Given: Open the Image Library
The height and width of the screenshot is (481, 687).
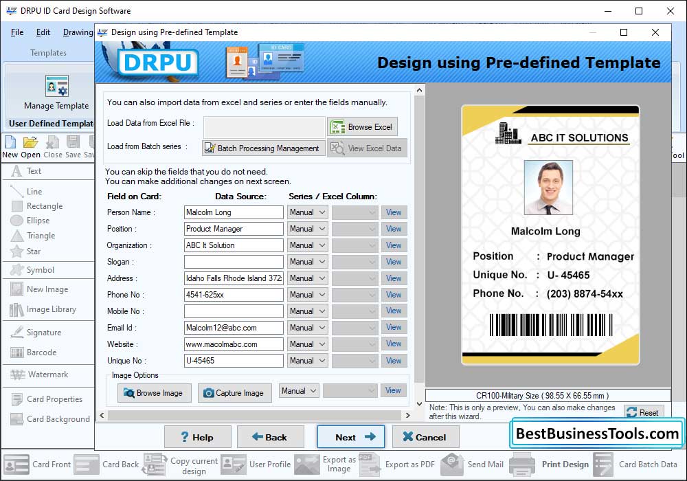Looking at the screenshot, I should coord(43,309).
